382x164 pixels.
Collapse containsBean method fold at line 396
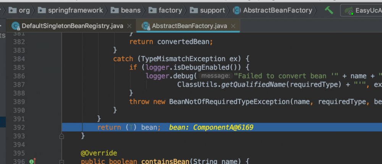(62, 162)
